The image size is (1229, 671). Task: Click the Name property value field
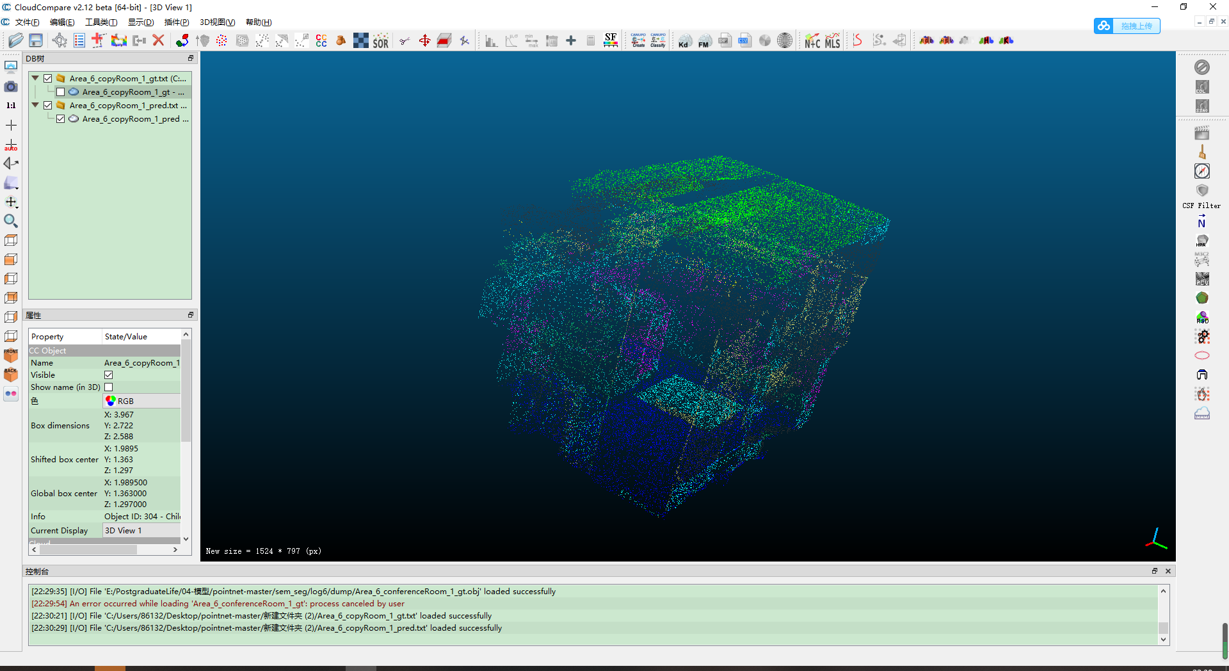141,363
